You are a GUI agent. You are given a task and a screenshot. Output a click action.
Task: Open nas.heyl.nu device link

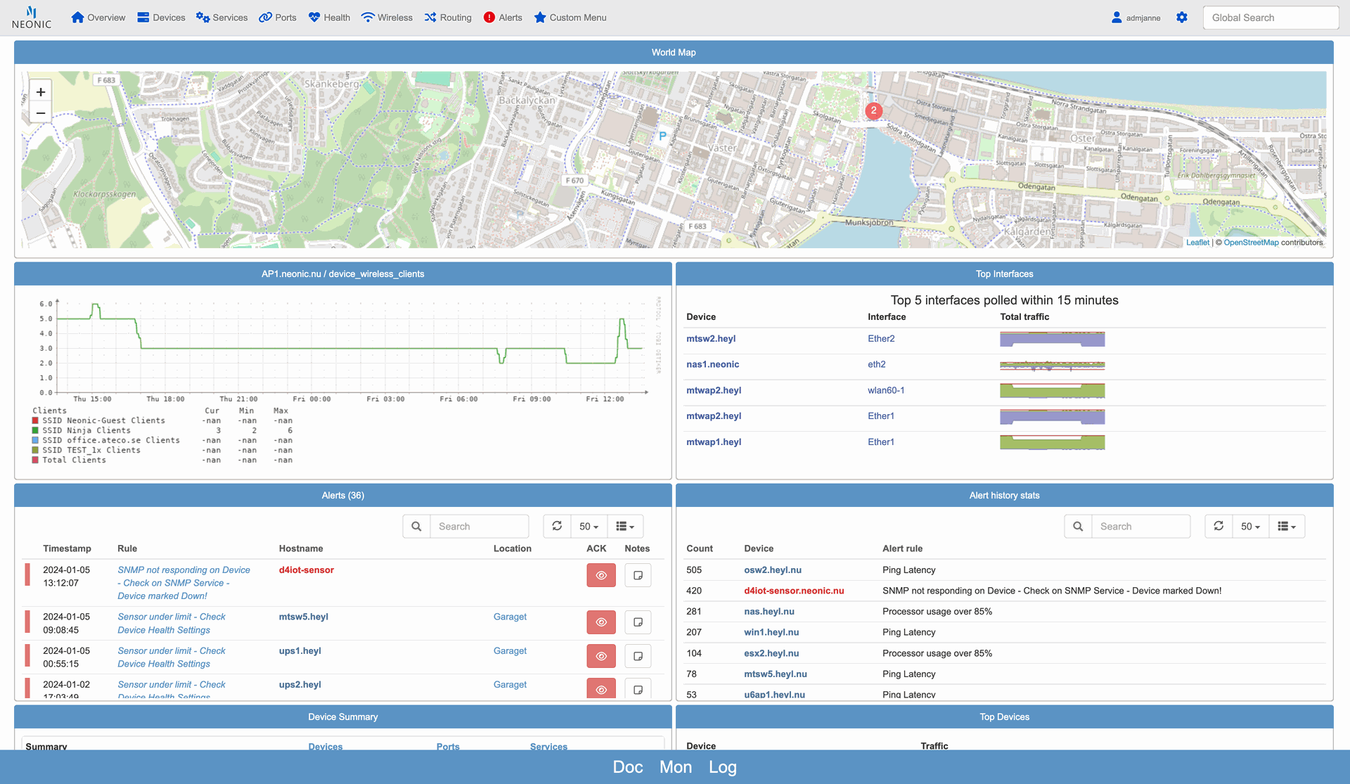coord(769,612)
